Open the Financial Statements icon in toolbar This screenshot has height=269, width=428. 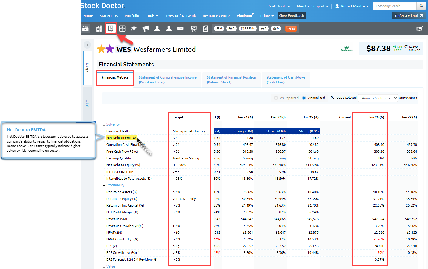[x=111, y=29]
